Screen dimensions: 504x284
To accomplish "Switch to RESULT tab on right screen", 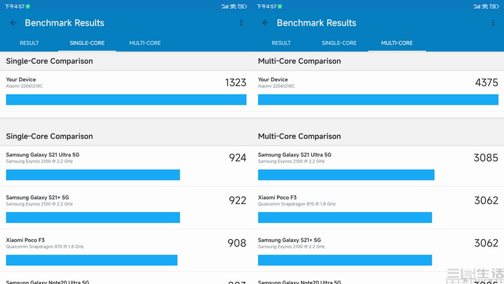I will coord(282,43).
